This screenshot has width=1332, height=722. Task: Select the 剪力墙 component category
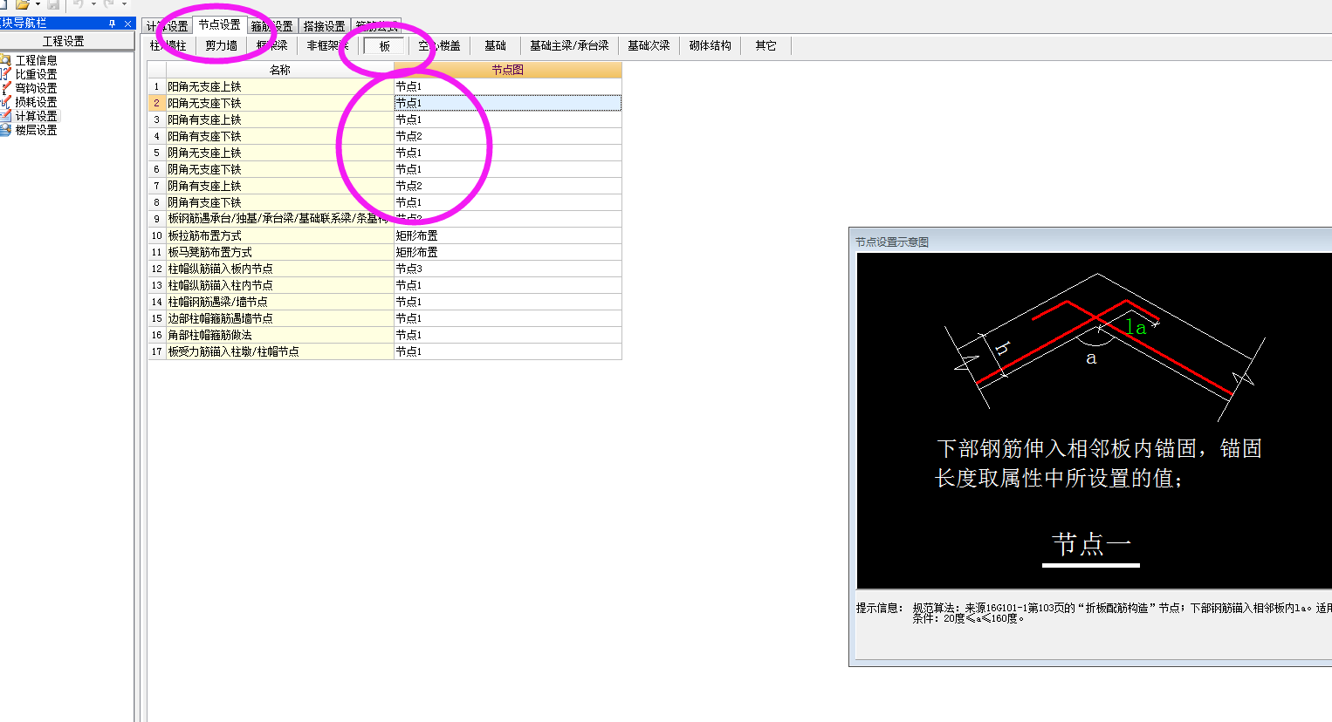pos(221,45)
